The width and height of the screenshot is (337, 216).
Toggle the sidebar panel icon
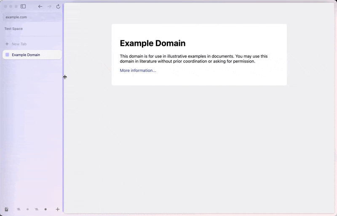tap(23, 6)
